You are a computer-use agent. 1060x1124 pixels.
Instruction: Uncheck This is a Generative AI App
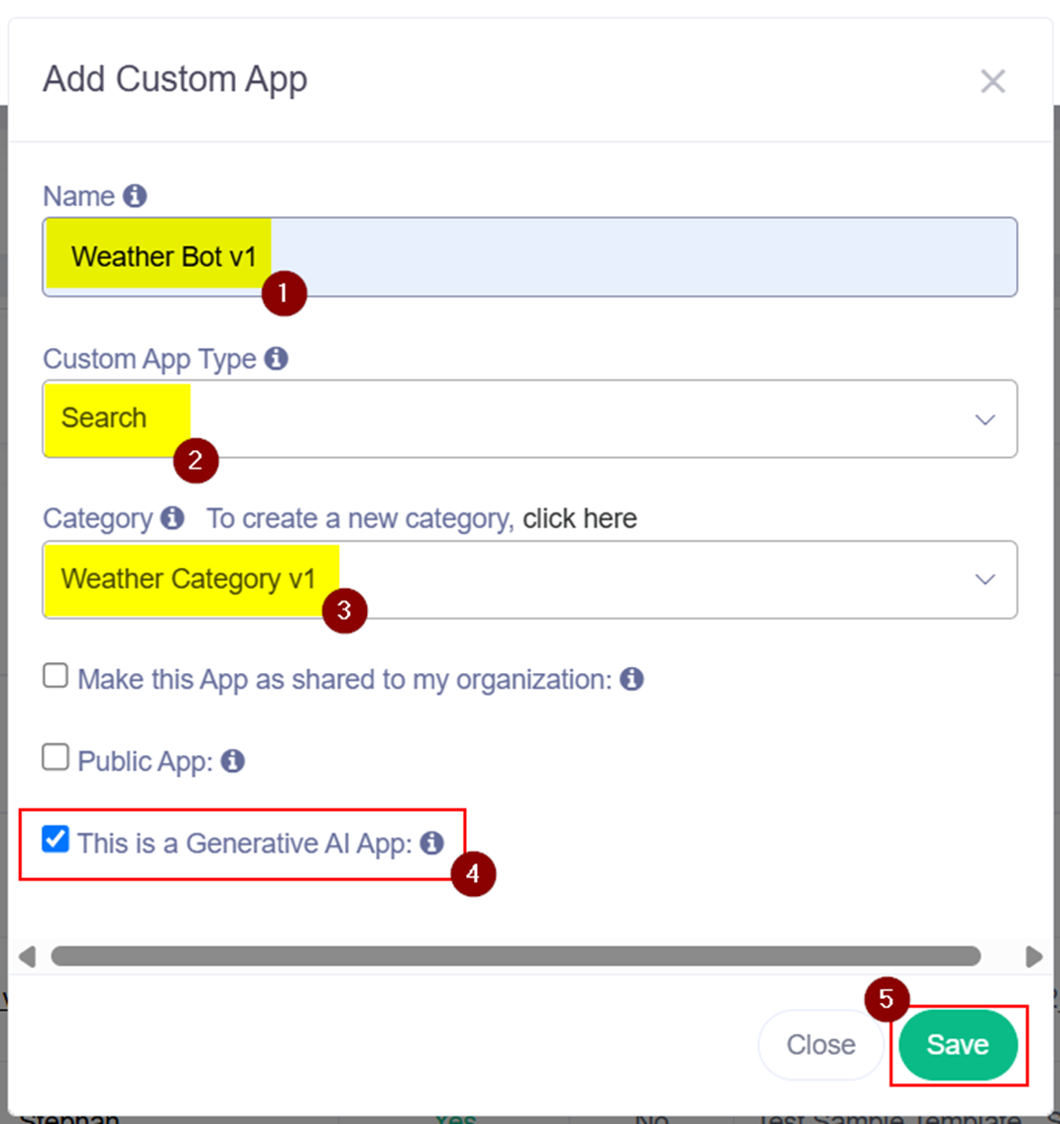(56, 840)
